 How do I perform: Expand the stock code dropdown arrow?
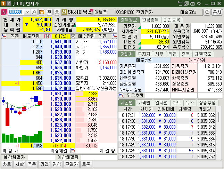pyautogui.click(x=27, y=12)
